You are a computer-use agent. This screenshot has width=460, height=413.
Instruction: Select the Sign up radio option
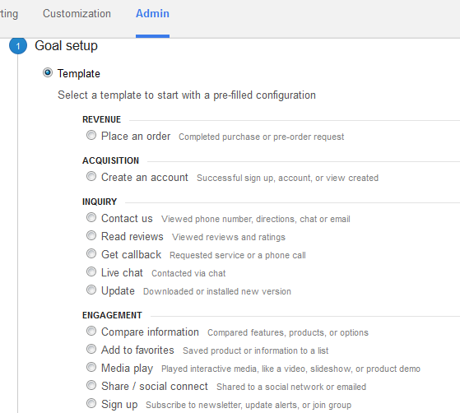[x=91, y=403]
